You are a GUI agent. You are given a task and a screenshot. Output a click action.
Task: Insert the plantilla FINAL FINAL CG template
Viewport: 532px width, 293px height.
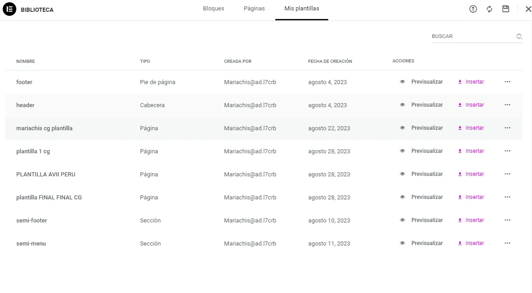pos(471,197)
